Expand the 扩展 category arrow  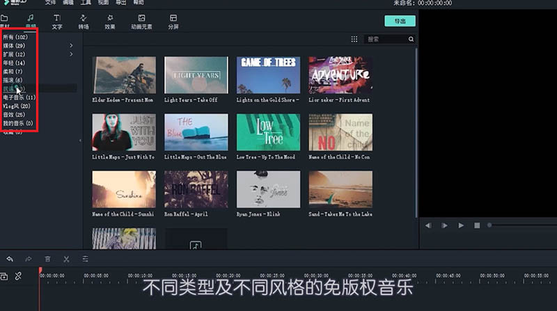point(71,54)
